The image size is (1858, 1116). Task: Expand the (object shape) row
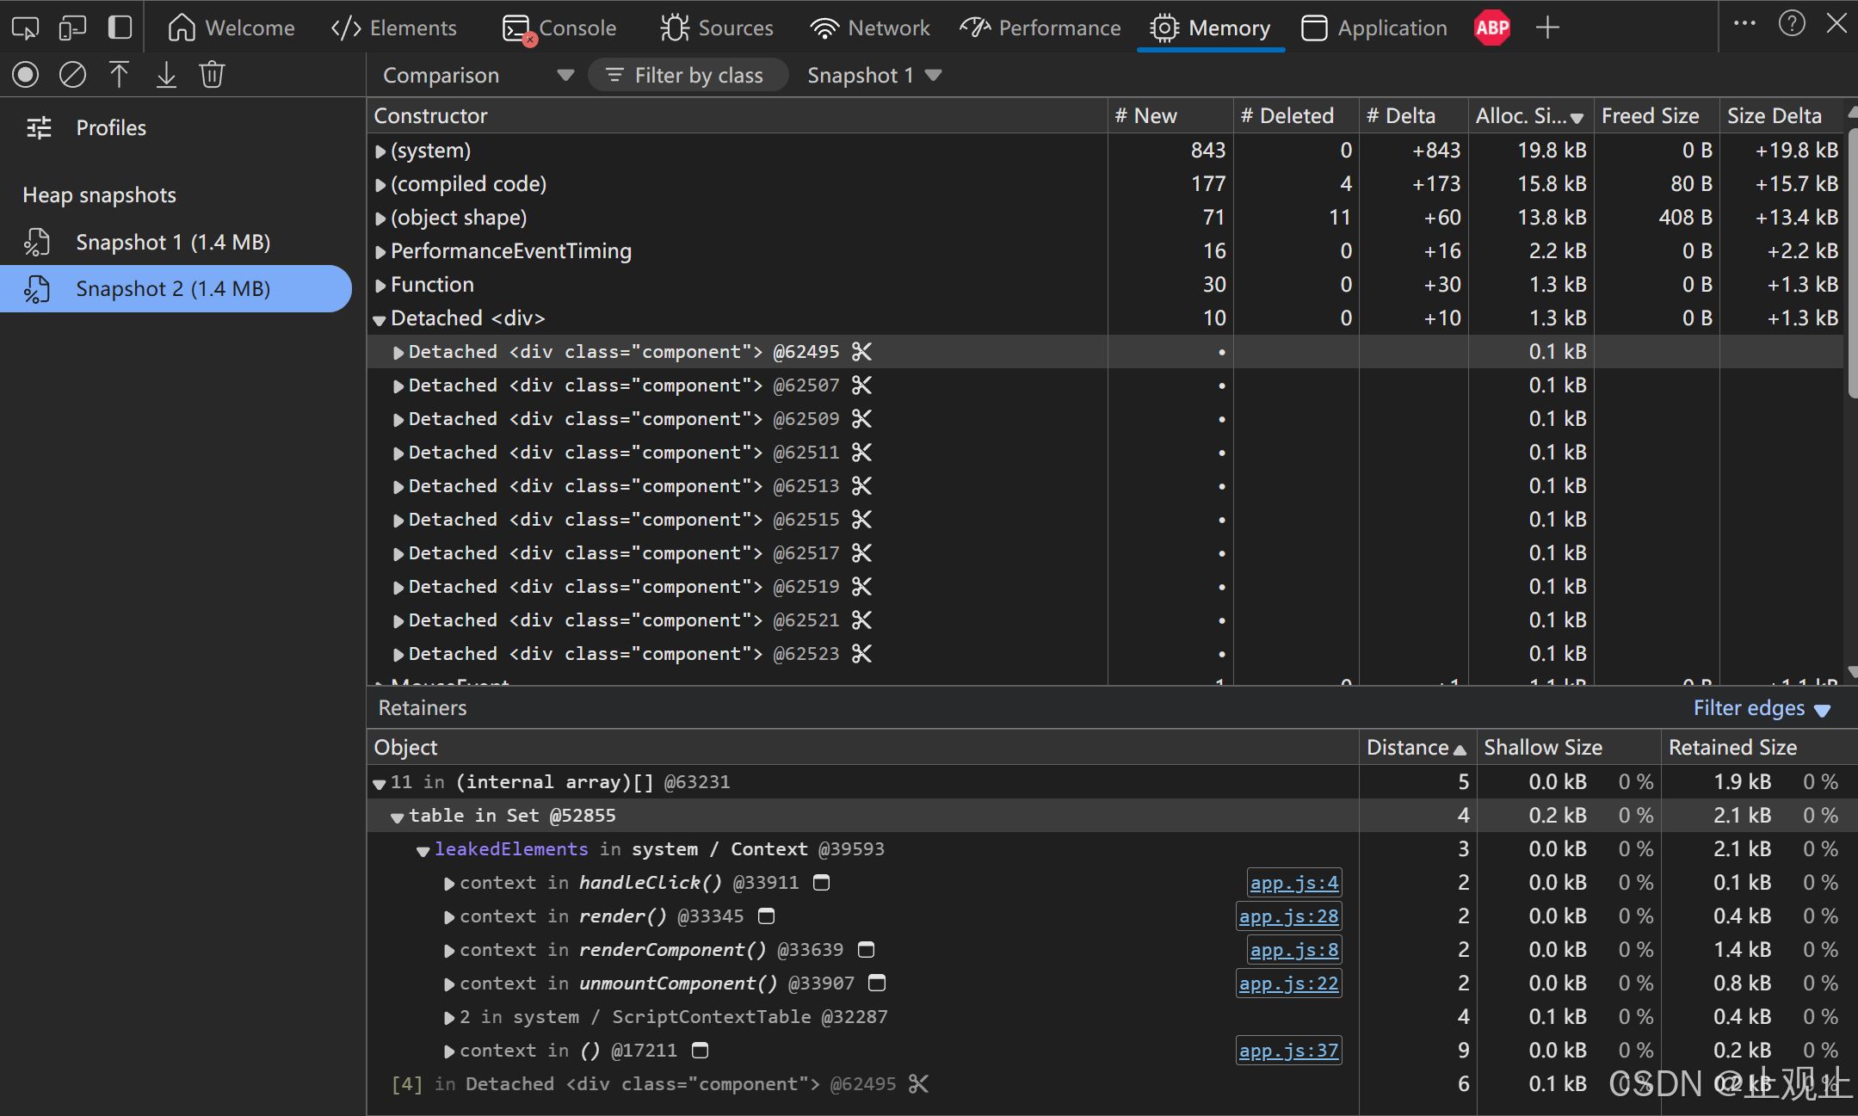pos(380,219)
